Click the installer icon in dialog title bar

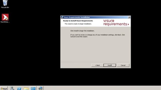(x=62, y=17)
